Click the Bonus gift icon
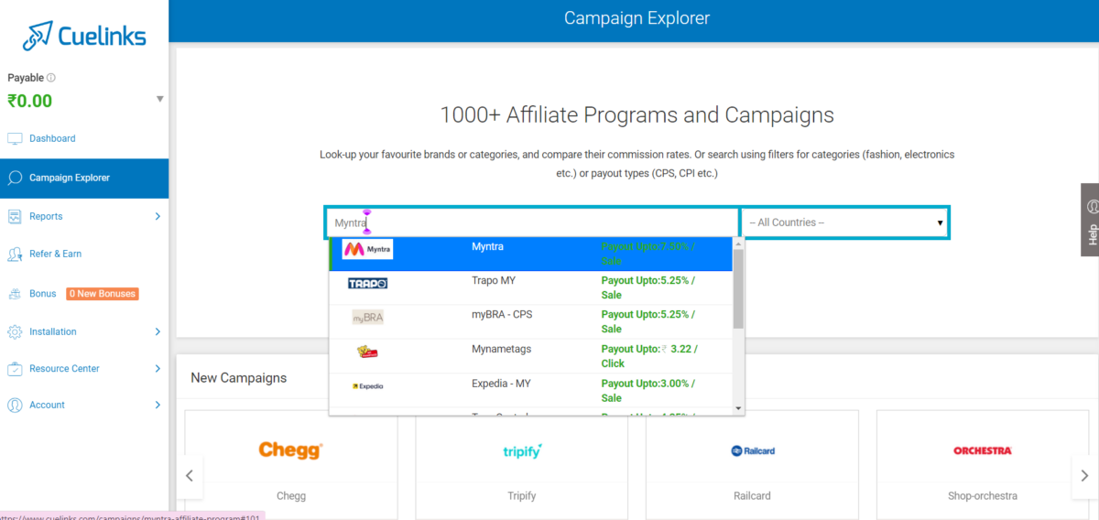This screenshot has height=520, width=1099. click(15, 294)
